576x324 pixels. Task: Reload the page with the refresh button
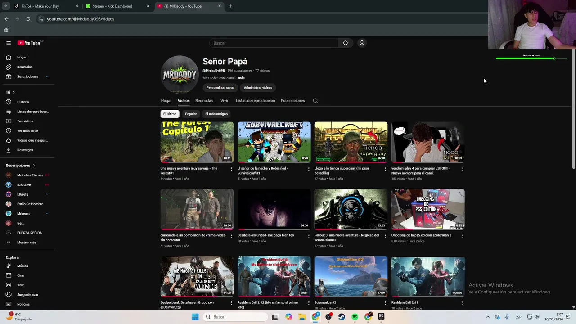(28, 19)
